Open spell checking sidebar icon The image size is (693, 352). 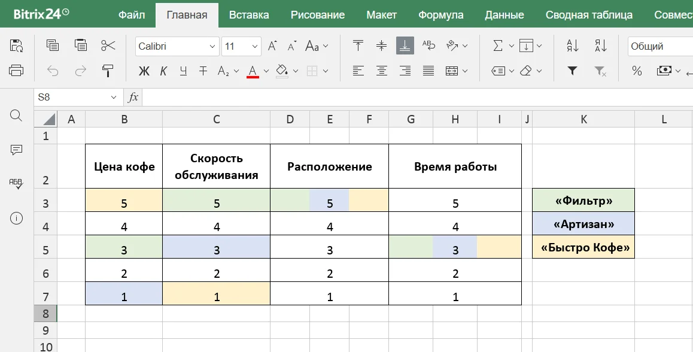point(16,184)
